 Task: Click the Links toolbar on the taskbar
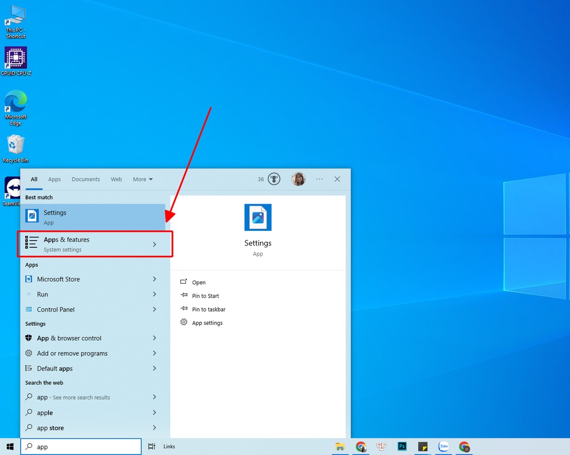coord(169,446)
